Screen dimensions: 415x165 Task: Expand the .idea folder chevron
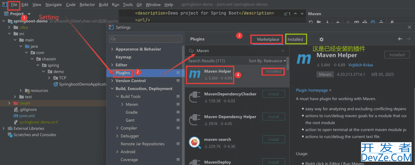coord(9,27)
